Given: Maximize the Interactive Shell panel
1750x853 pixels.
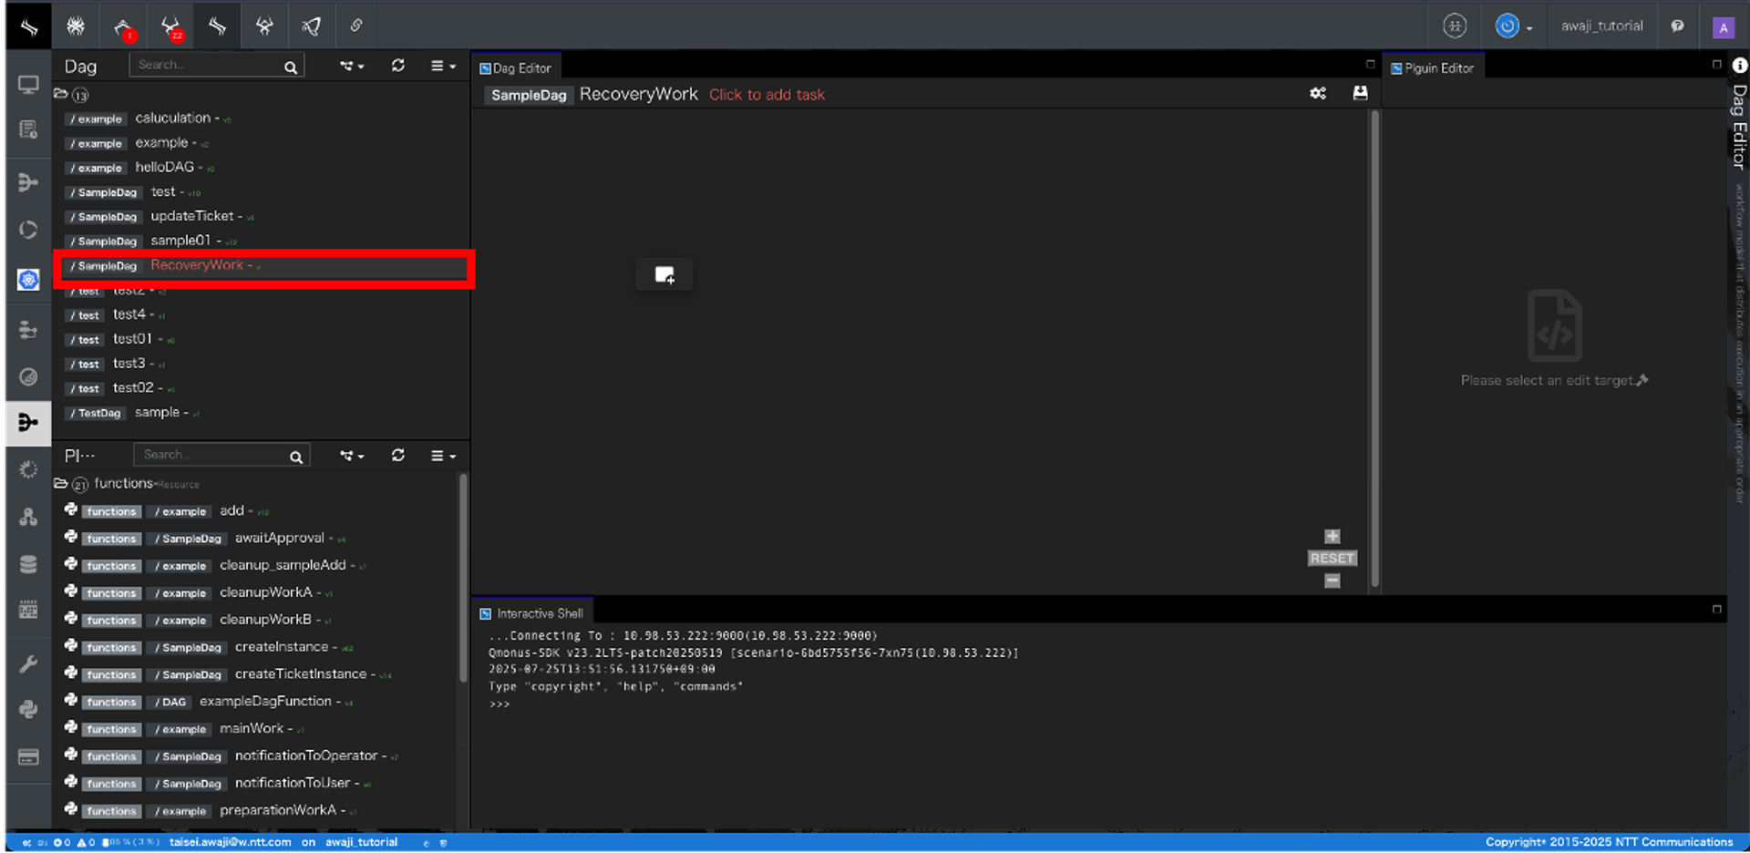Looking at the screenshot, I should pos(1716,609).
